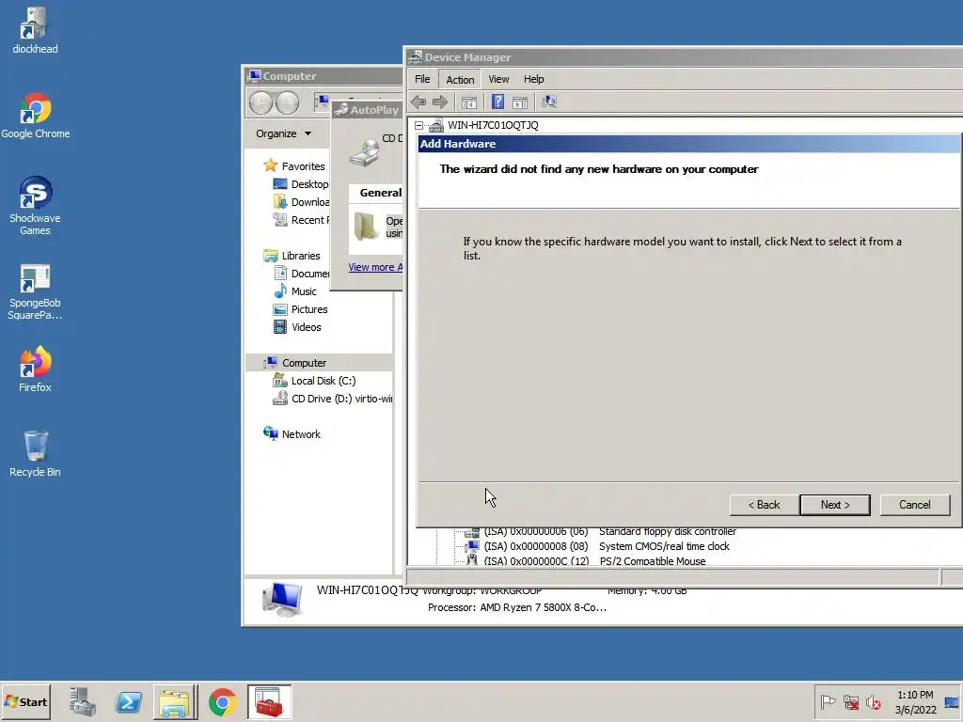Click the AutoPlay window title bar
This screenshot has height=722, width=963.
click(x=368, y=110)
